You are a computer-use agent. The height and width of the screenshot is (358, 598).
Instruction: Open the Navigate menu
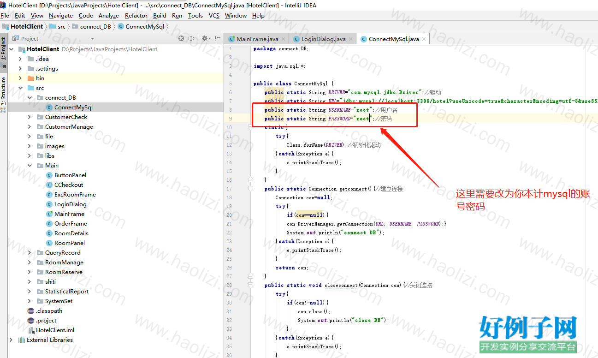pyautogui.click(x=61, y=16)
